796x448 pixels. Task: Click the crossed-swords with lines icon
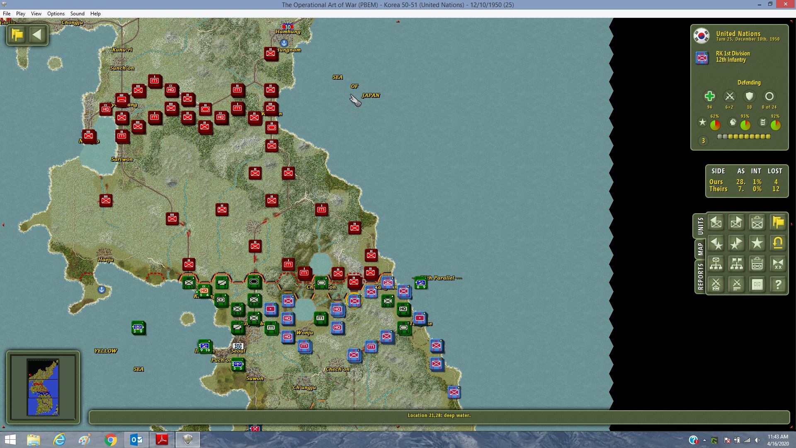point(736,285)
